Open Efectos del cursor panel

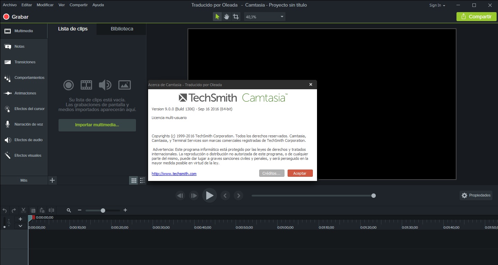pyautogui.click(x=24, y=109)
